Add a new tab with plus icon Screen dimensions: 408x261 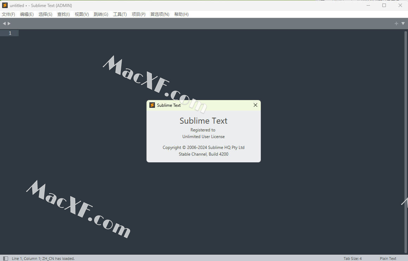tap(396, 24)
